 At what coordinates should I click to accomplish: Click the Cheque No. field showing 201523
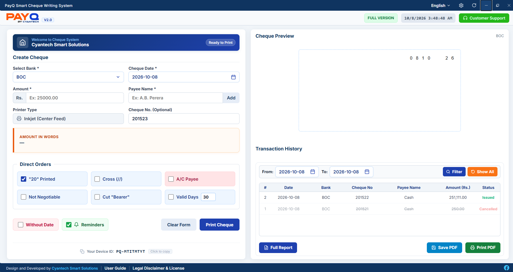tap(184, 119)
